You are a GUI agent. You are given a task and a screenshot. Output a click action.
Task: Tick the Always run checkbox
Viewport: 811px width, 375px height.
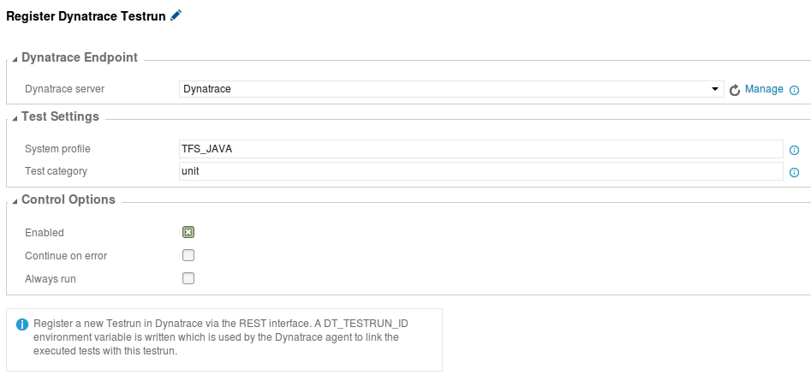[x=188, y=279]
